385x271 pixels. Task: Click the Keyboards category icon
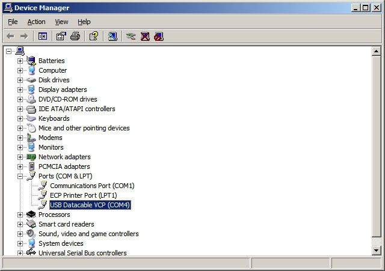coord(31,118)
